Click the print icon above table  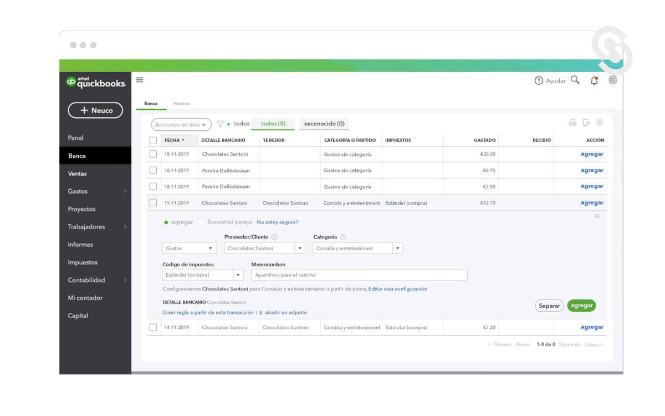coord(572,123)
